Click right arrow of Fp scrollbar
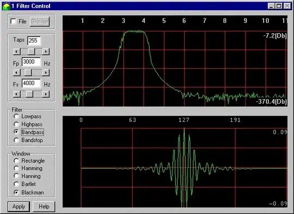Screen dimensions: 294x214 coord(46,72)
